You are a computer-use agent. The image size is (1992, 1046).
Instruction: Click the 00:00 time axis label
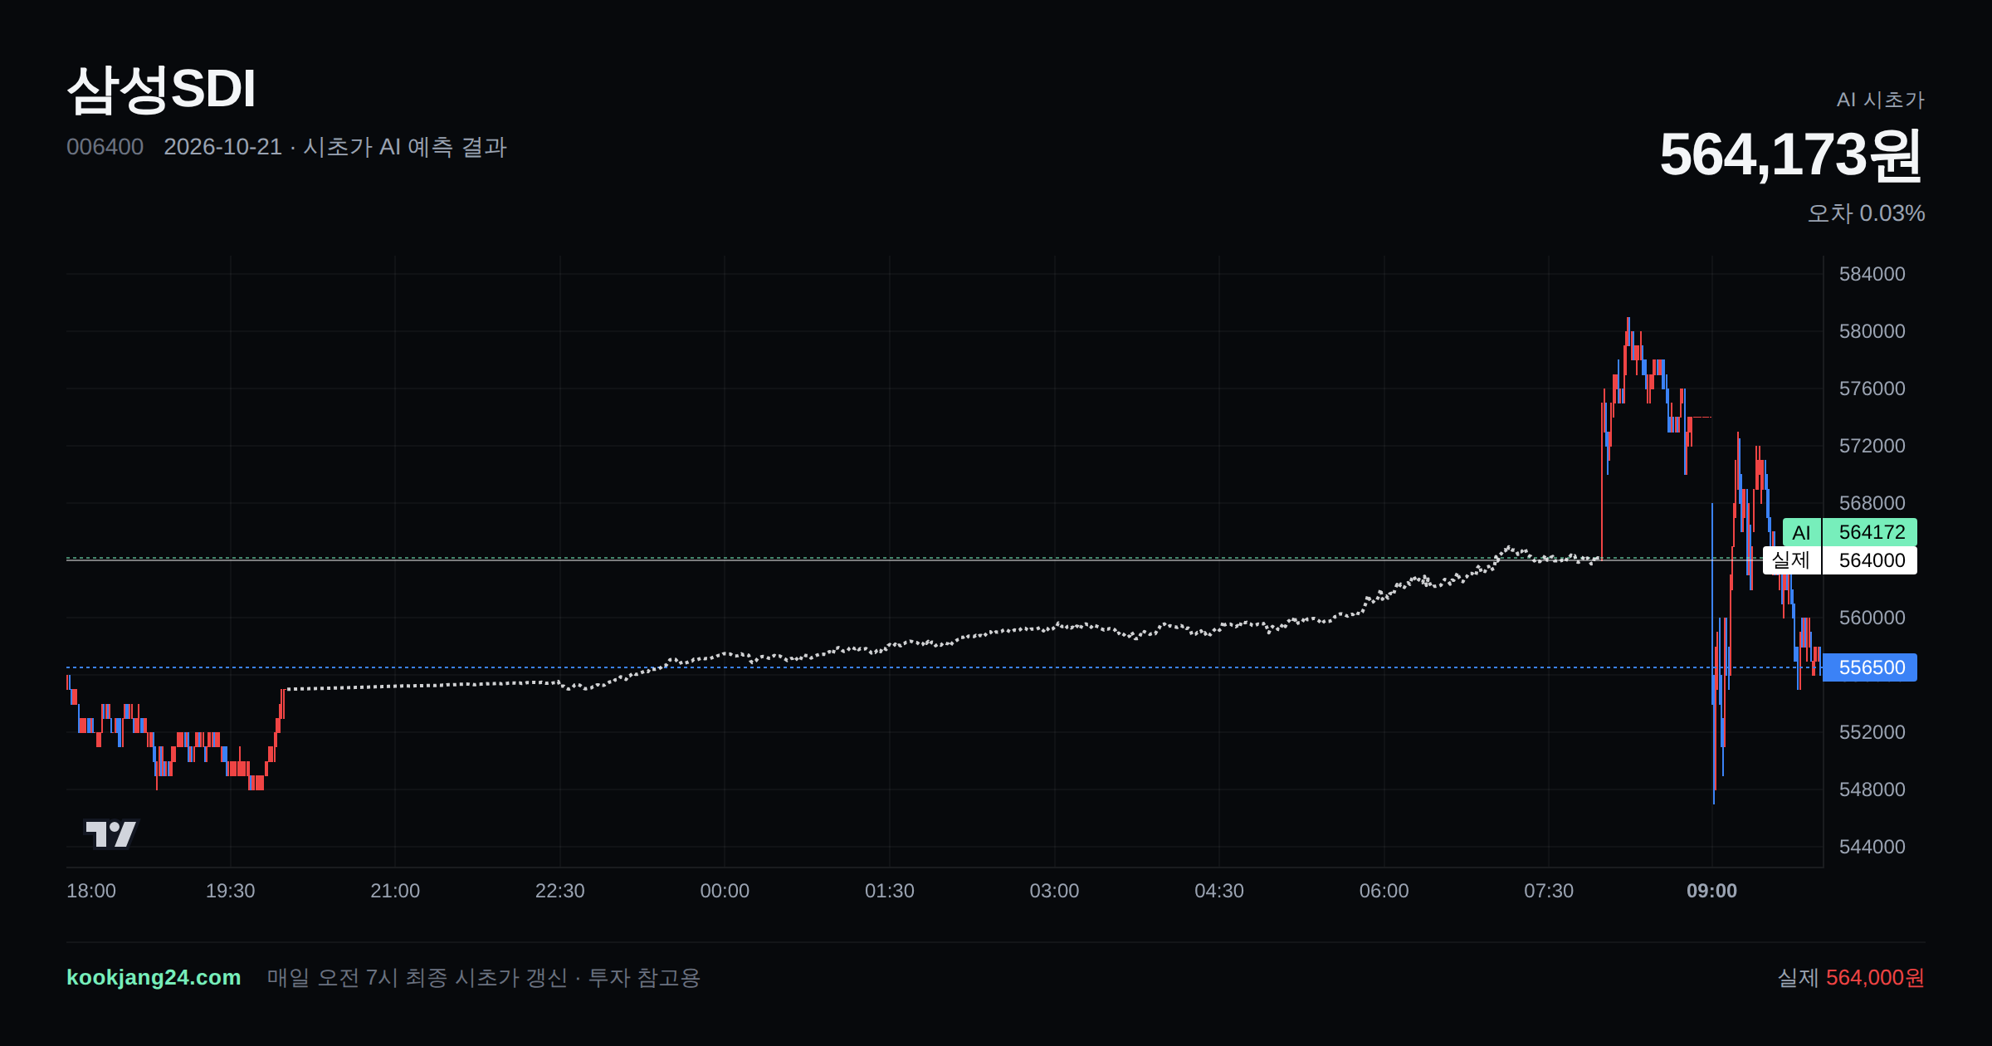point(725,891)
